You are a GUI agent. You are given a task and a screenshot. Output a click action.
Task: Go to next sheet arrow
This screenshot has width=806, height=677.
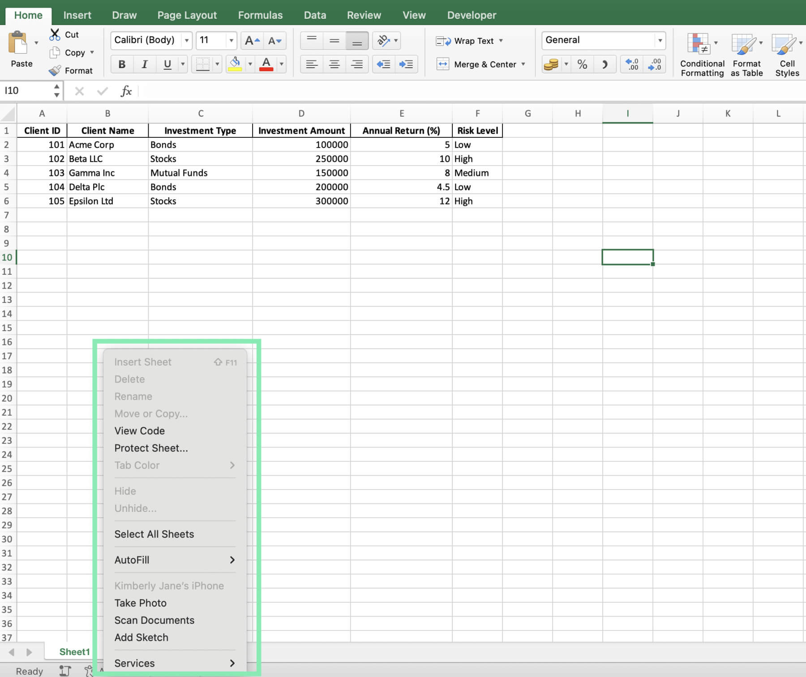pyautogui.click(x=29, y=652)
